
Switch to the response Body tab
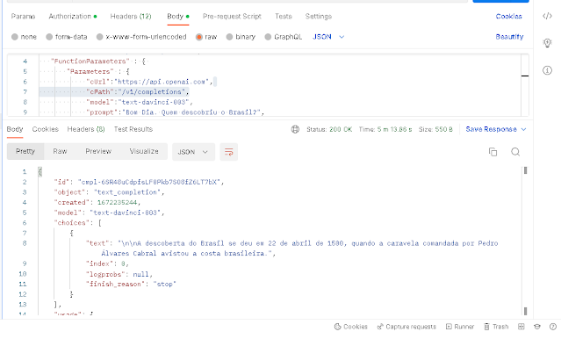click(x=15, y=129)
